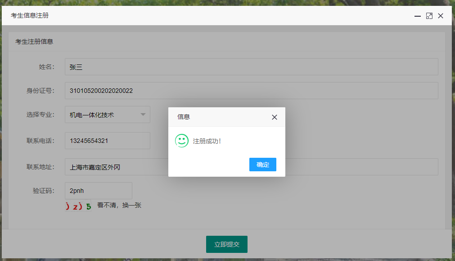Click the 注册成功! message text
Viewport: 455px width, 261px height.
tap(207, 141)
